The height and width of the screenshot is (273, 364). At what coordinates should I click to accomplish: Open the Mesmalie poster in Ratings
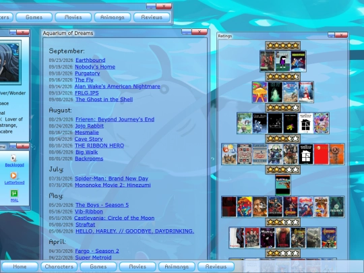268,238
